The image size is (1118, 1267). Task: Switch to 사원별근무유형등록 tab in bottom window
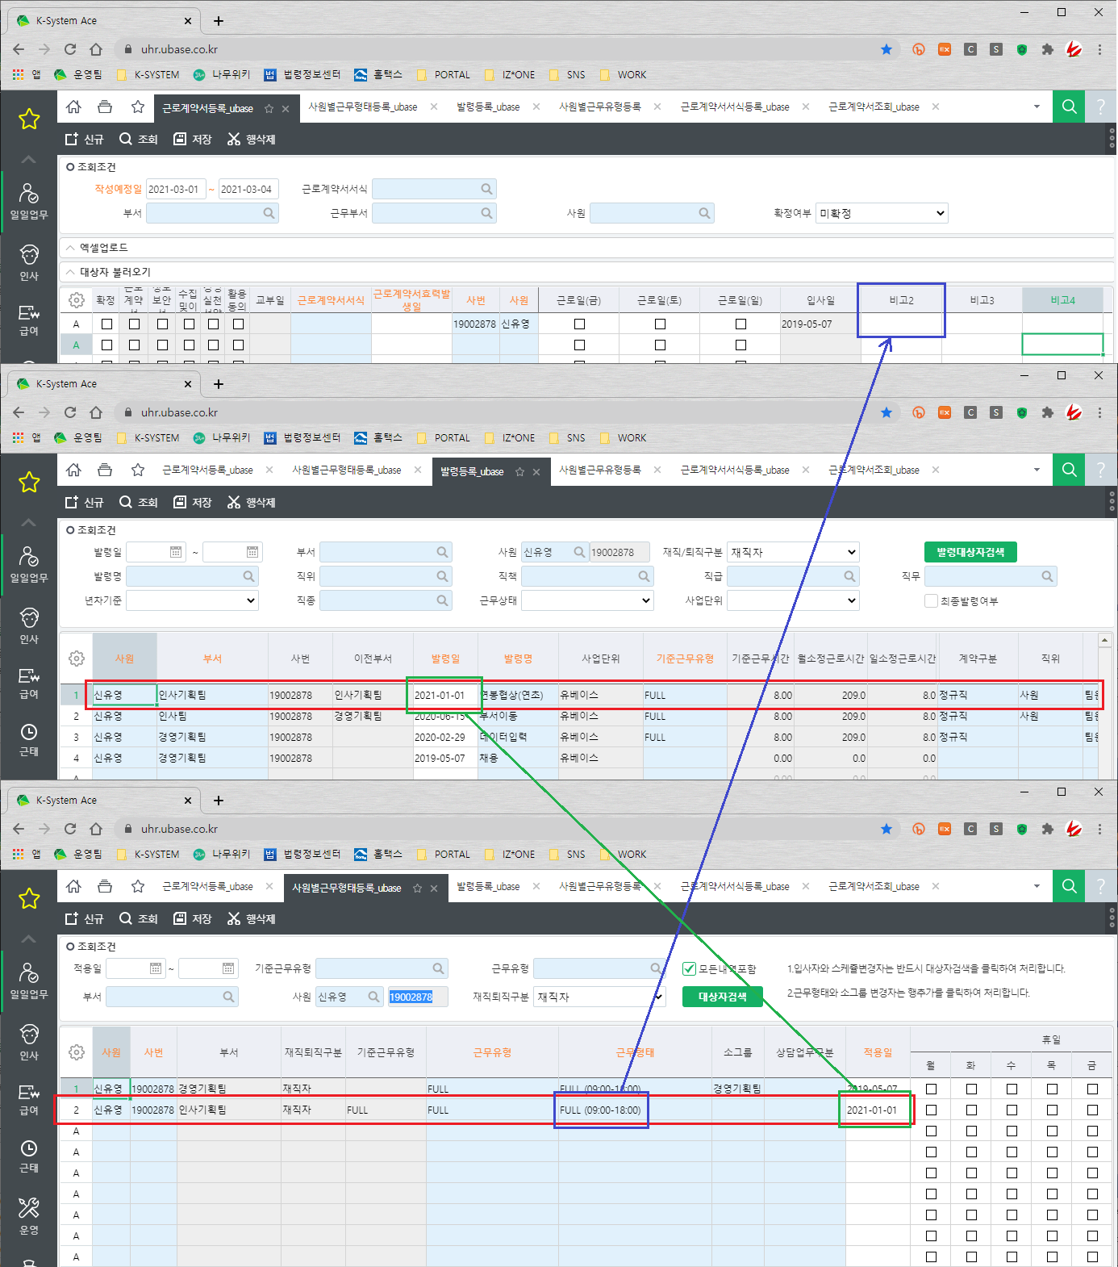(600, 886)
